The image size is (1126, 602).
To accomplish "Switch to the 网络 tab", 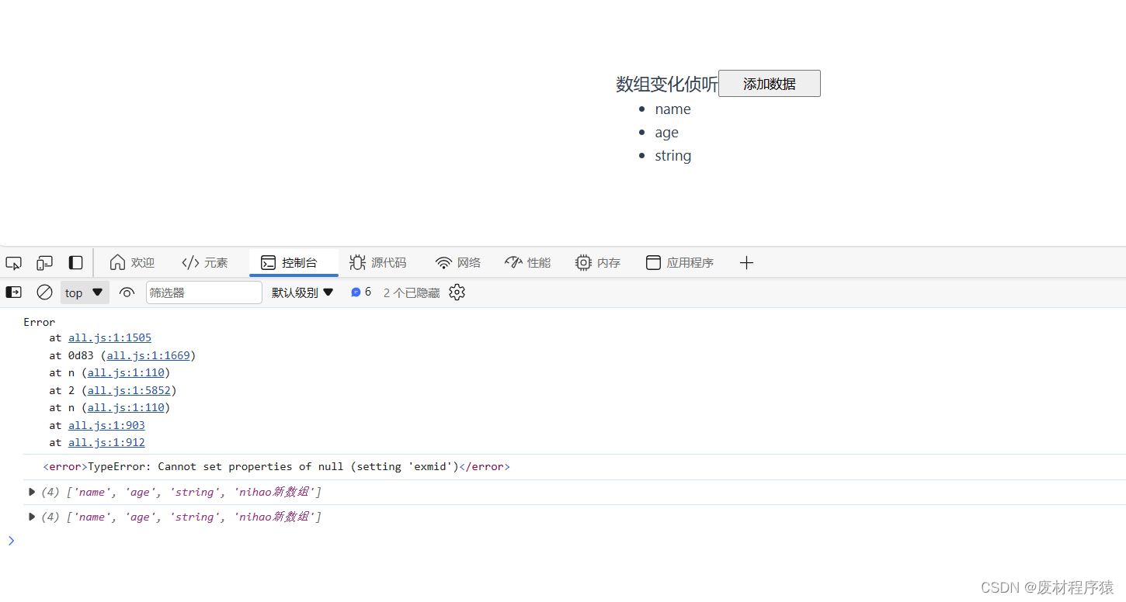I will pyautogui.click(x=457, y=263).
